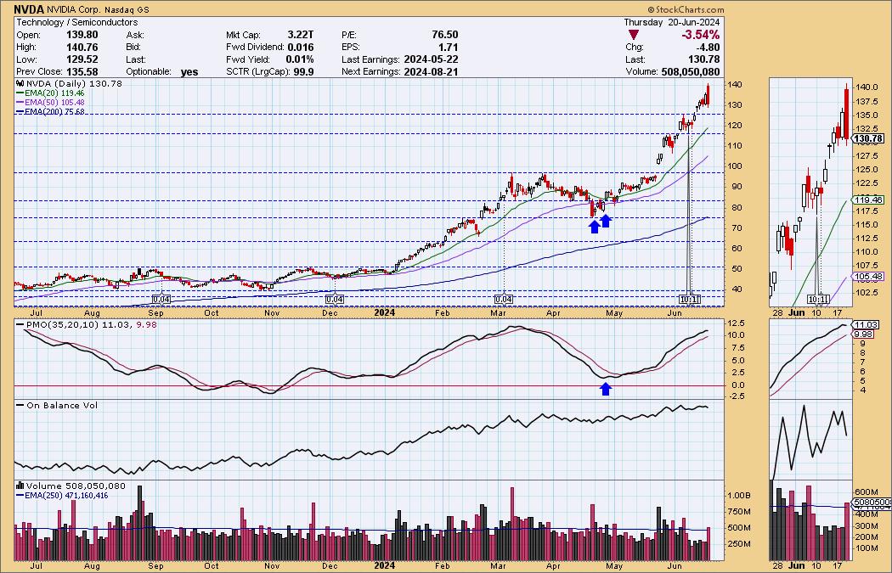892x573 pixels.
Task: Click the 105.48 EMA tag in zoom panel
Action: 868,276
